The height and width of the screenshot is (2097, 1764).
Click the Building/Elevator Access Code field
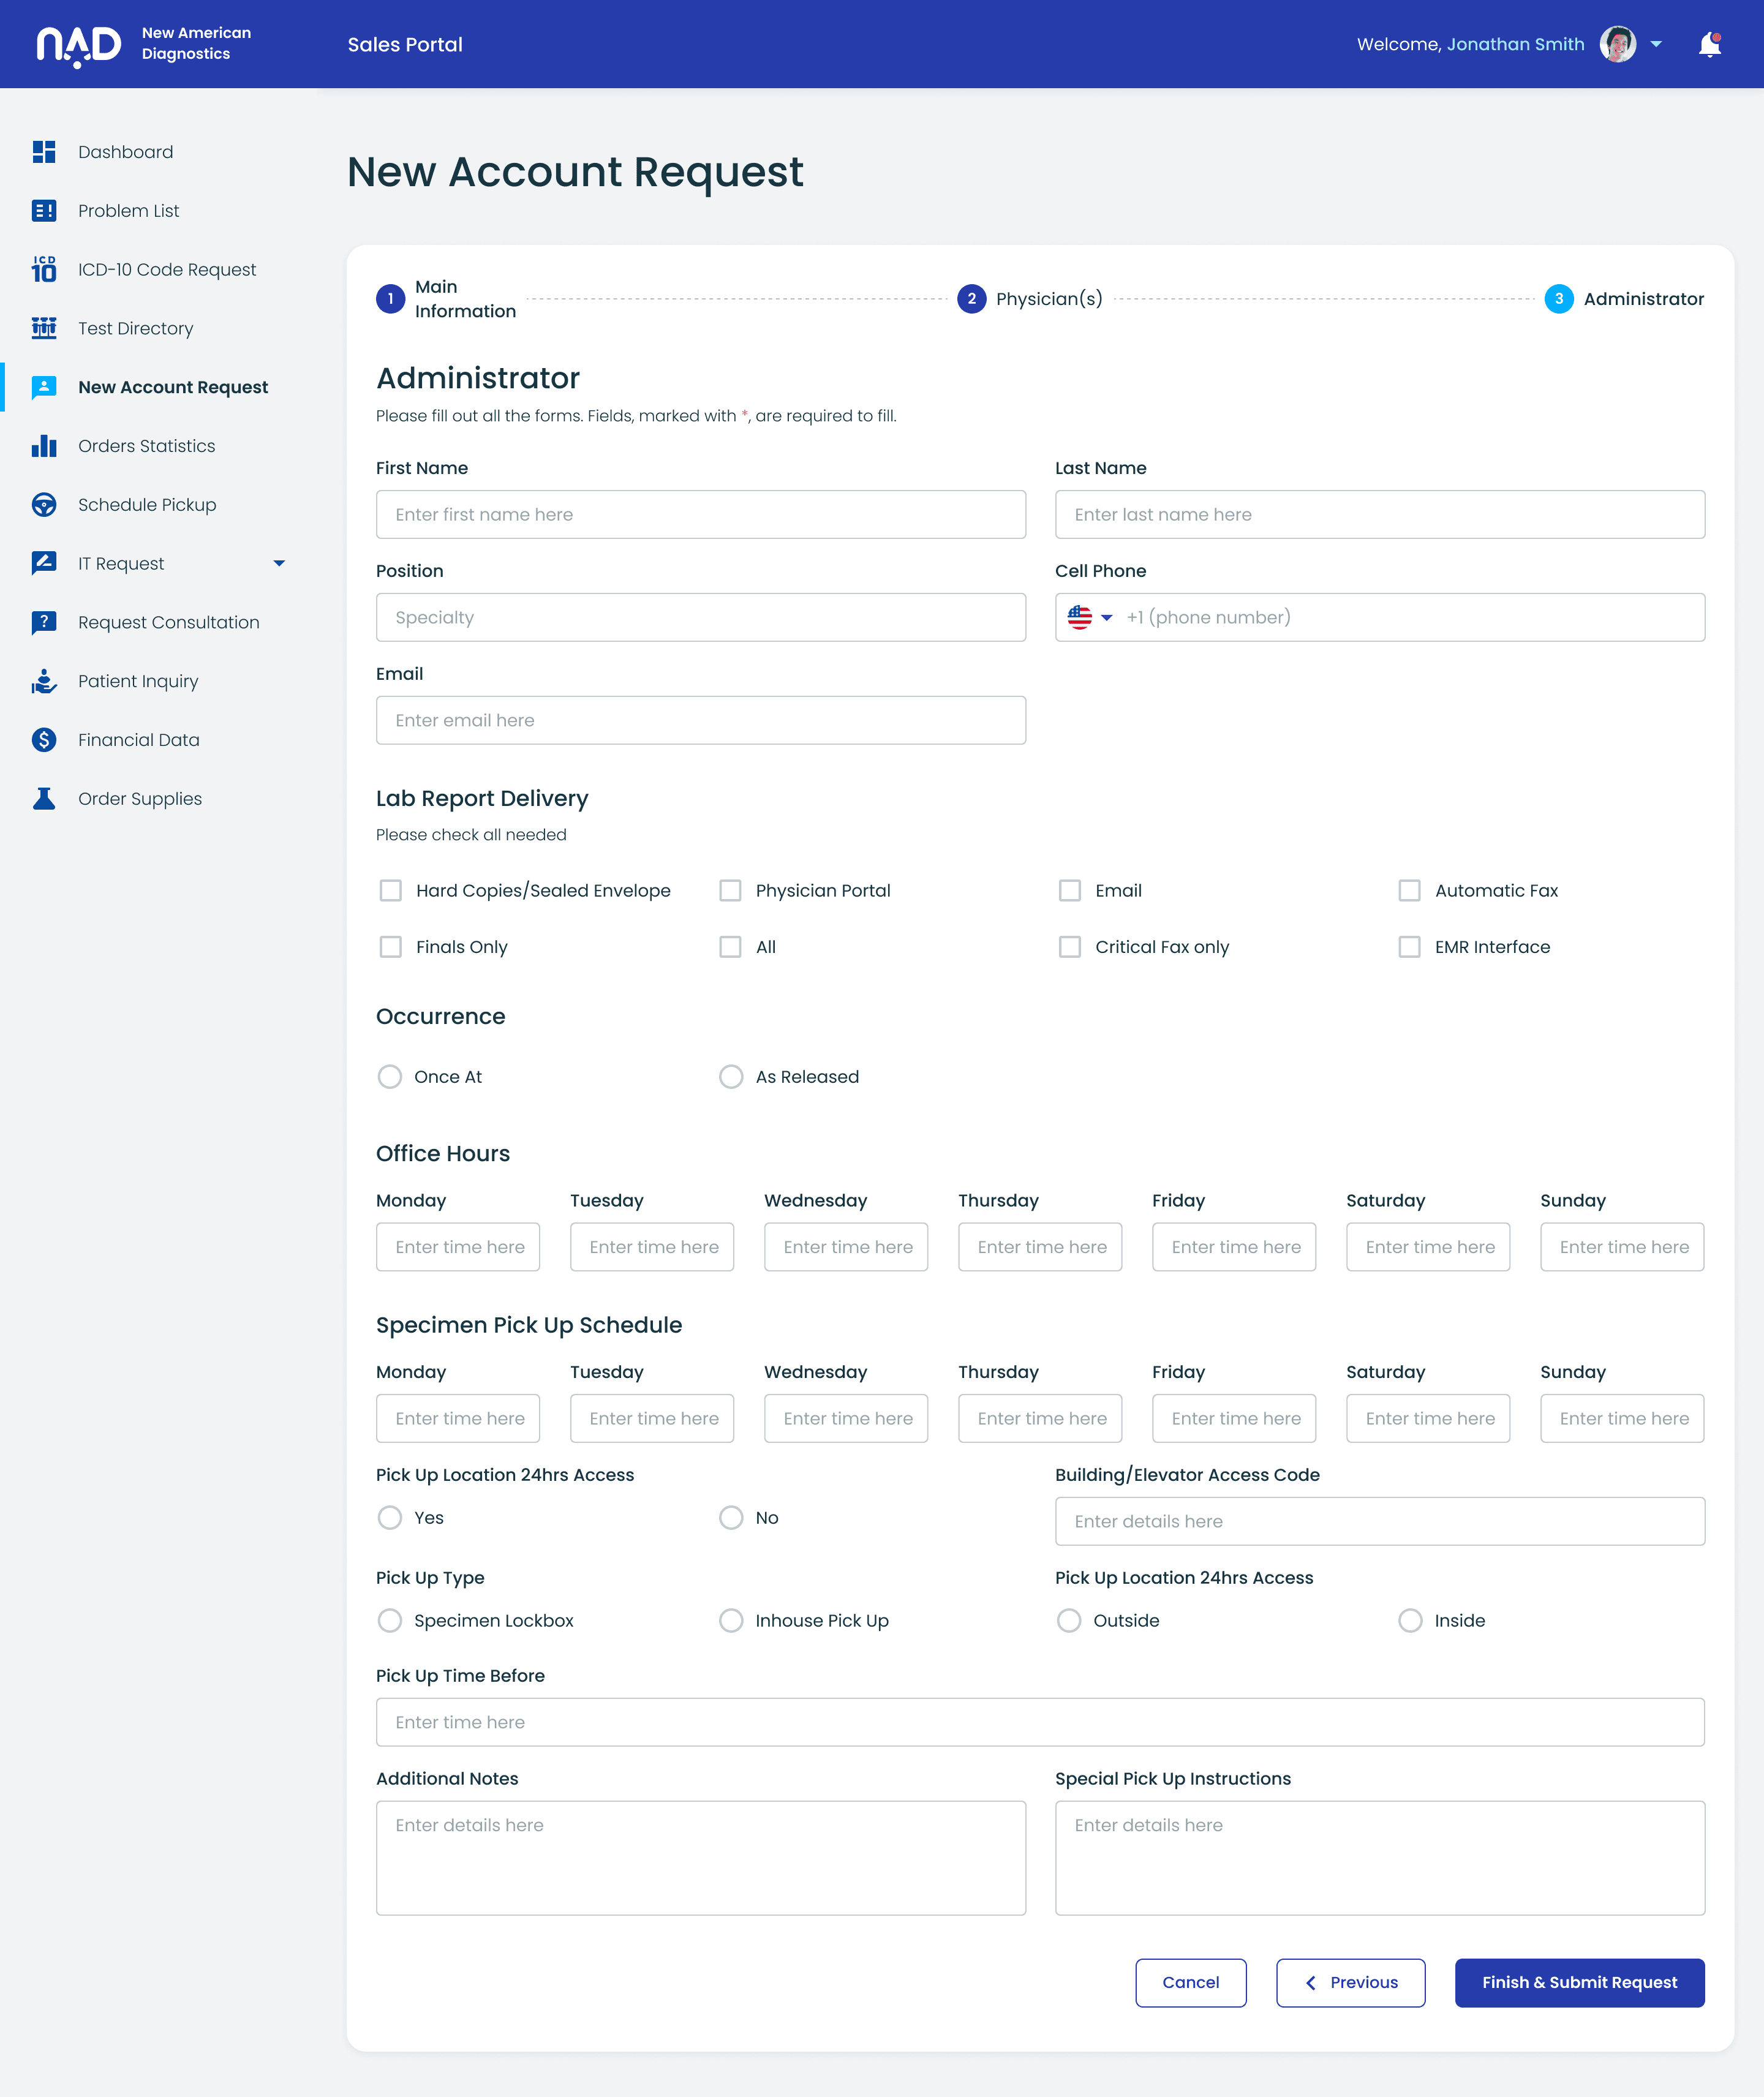(1380, 1522)
